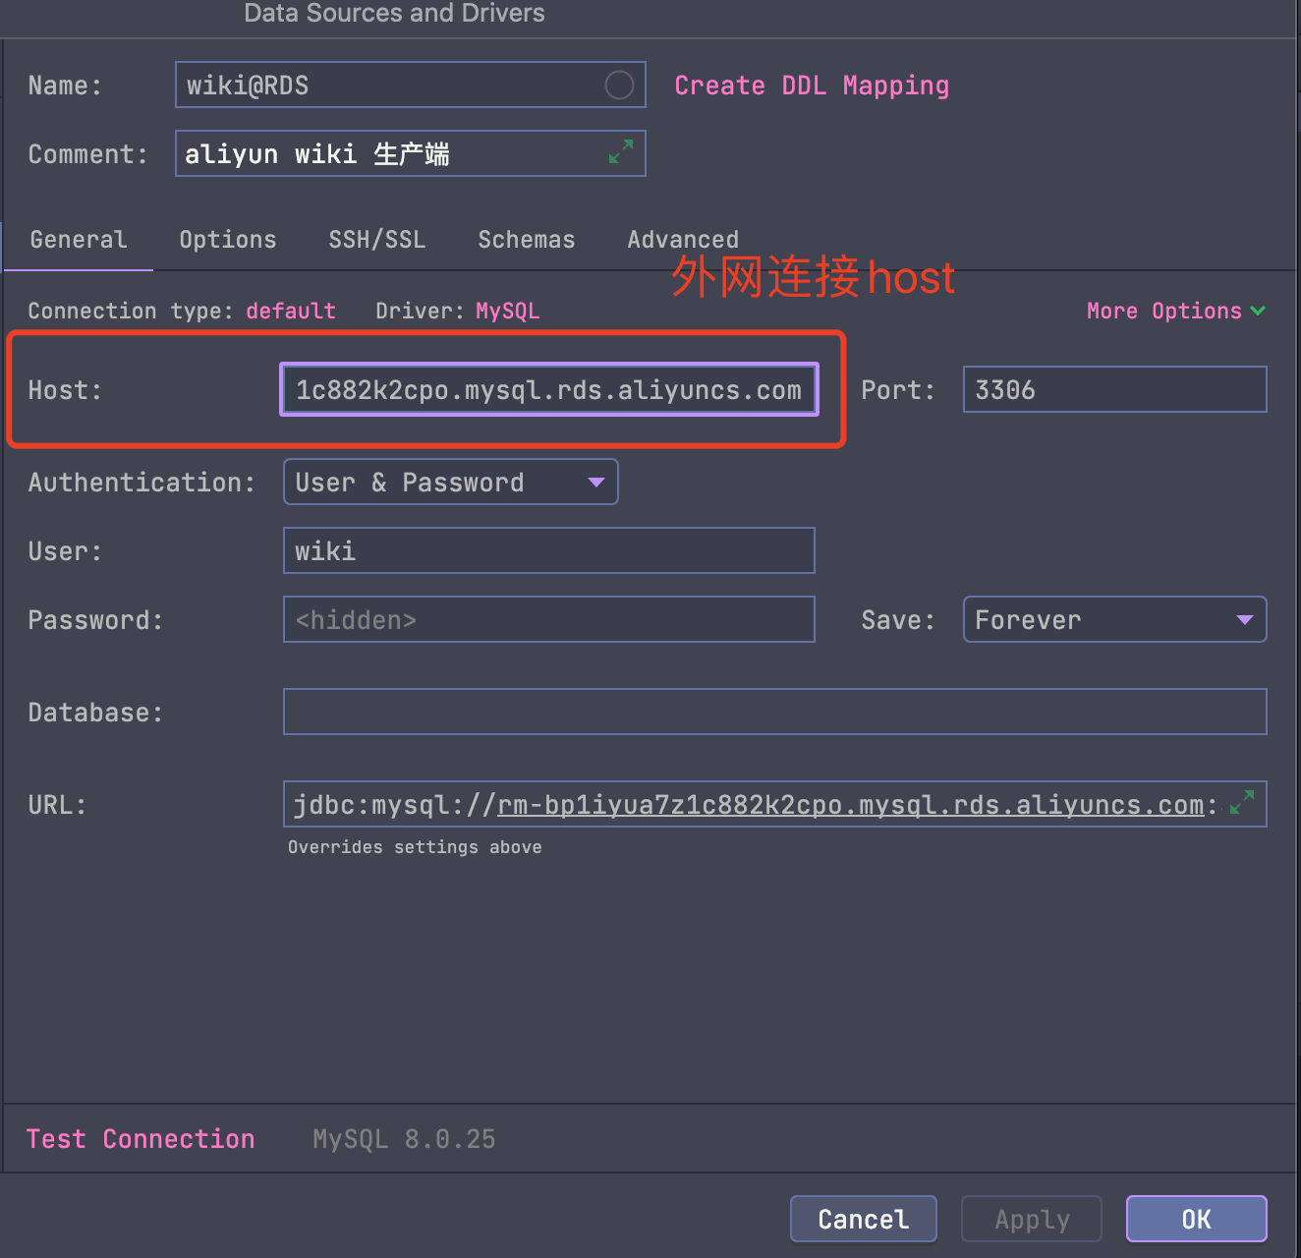Click the OK button

[x=1197, y=1219]
